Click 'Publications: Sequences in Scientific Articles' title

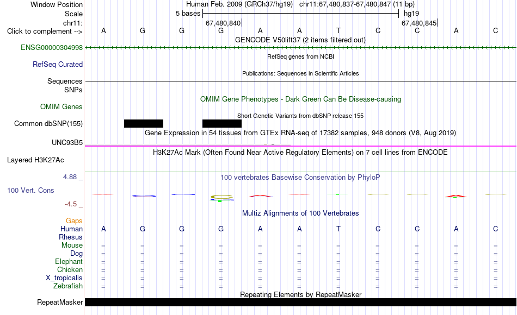point(300,73)
